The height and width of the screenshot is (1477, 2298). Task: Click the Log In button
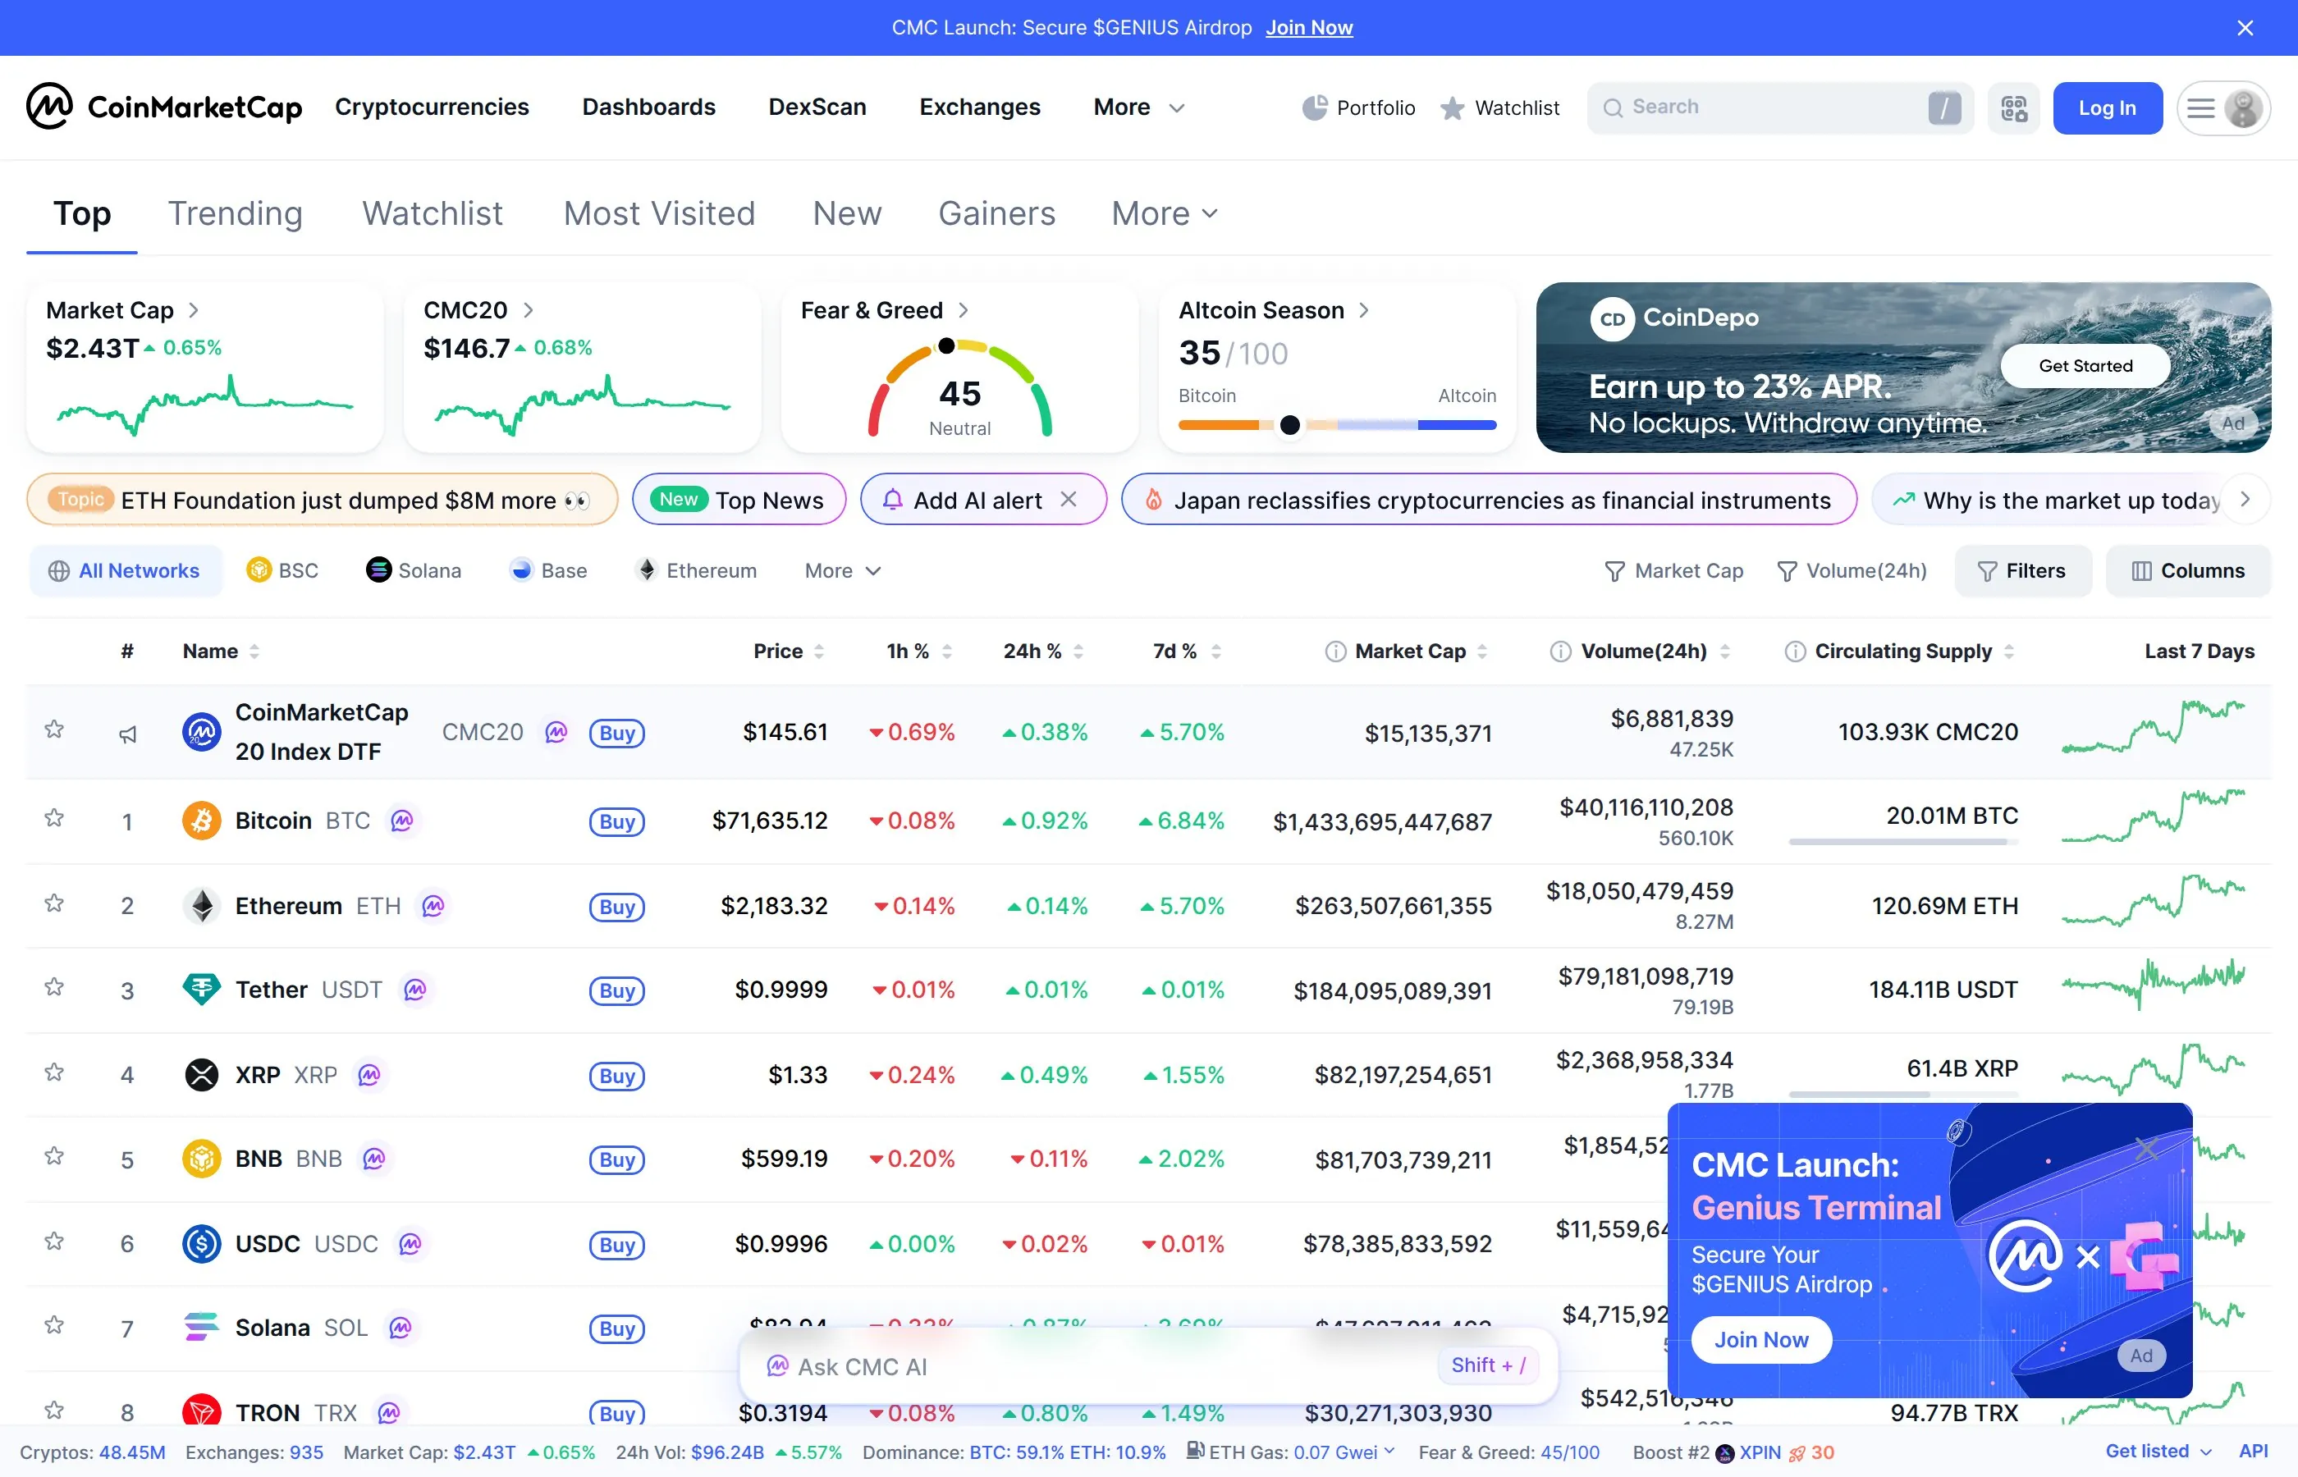[2107, 107]
